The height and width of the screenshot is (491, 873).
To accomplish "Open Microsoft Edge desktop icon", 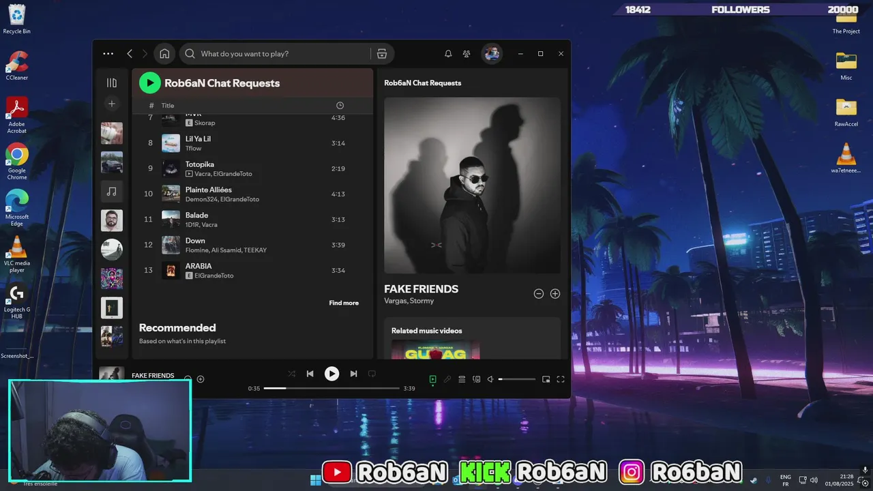I will 16,207.
